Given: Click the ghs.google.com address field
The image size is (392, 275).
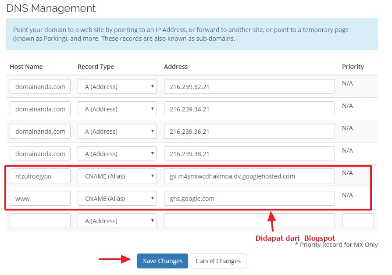Looking at the screenshot, I should pyautogui.click(x=249, y=199).
